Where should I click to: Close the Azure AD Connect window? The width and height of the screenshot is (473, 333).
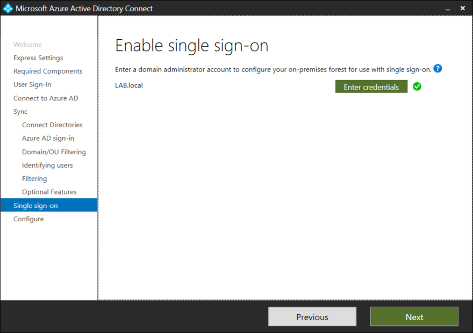pyautogui.click(x=463, y=8)
